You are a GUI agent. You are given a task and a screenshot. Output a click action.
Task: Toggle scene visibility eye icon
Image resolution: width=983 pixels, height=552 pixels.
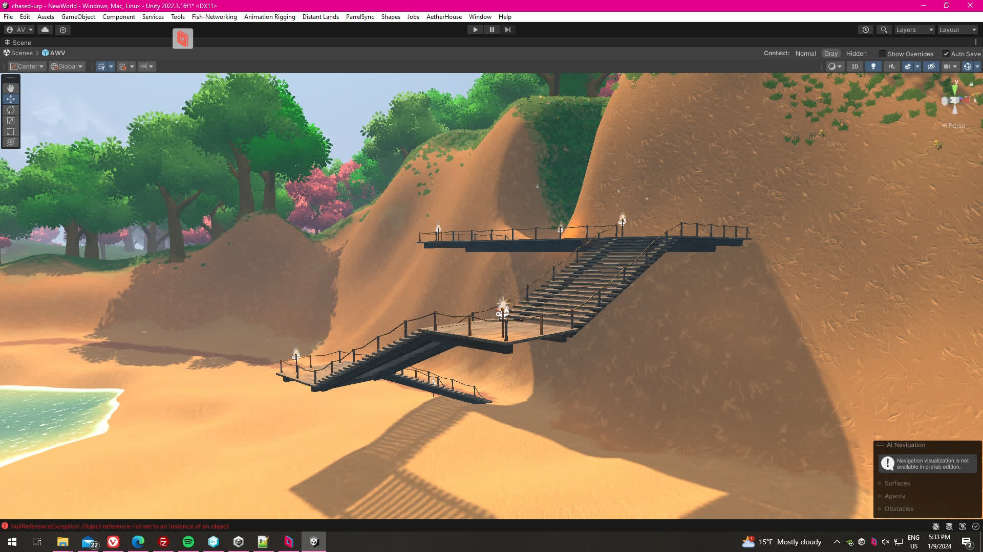point(931,66)
